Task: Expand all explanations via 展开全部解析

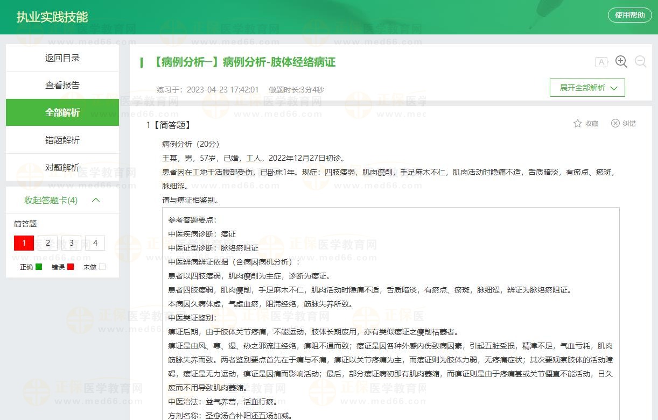Action: [587, 88]
